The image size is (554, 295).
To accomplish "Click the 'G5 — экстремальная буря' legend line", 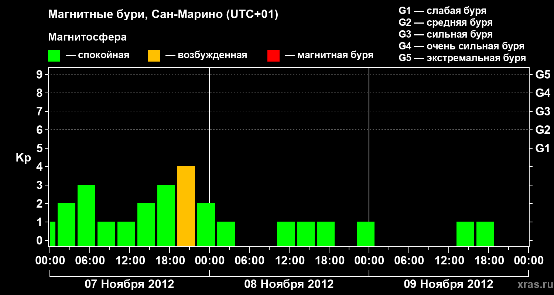I will [462, 58].
